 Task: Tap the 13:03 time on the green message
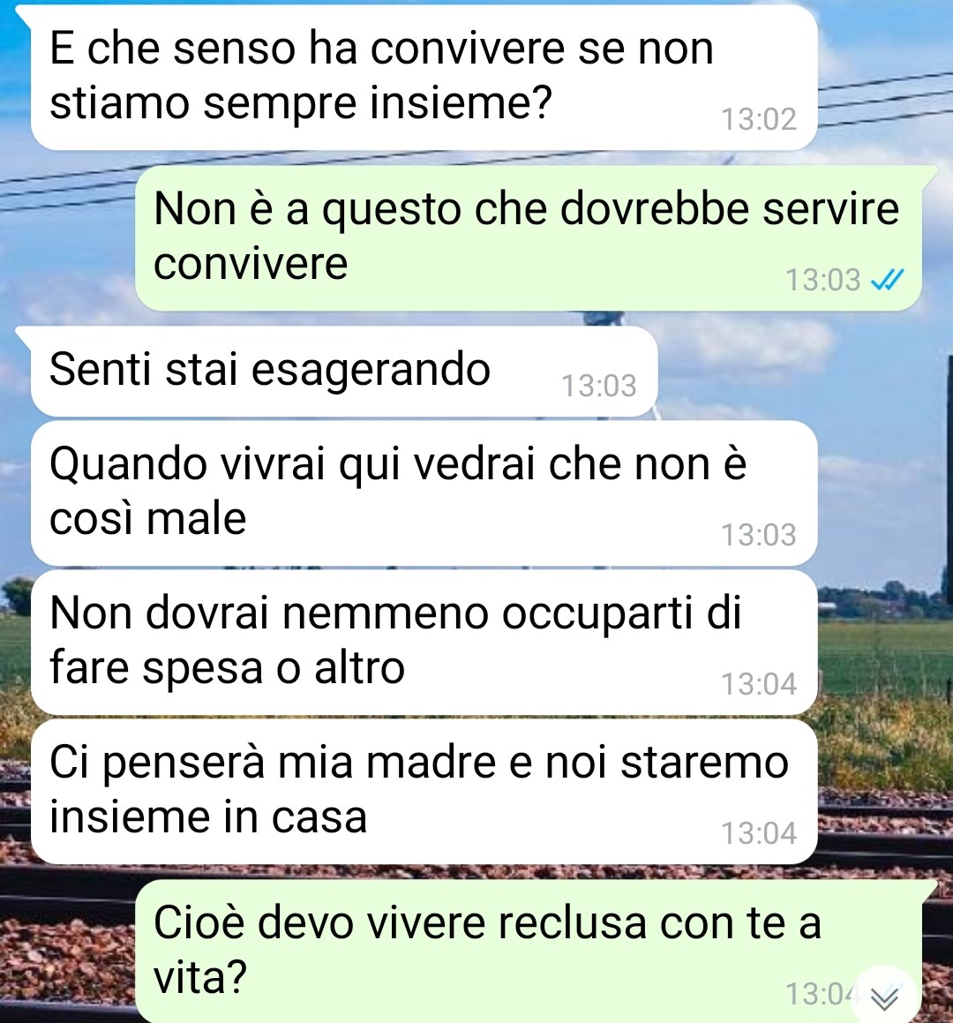[823, 280]
